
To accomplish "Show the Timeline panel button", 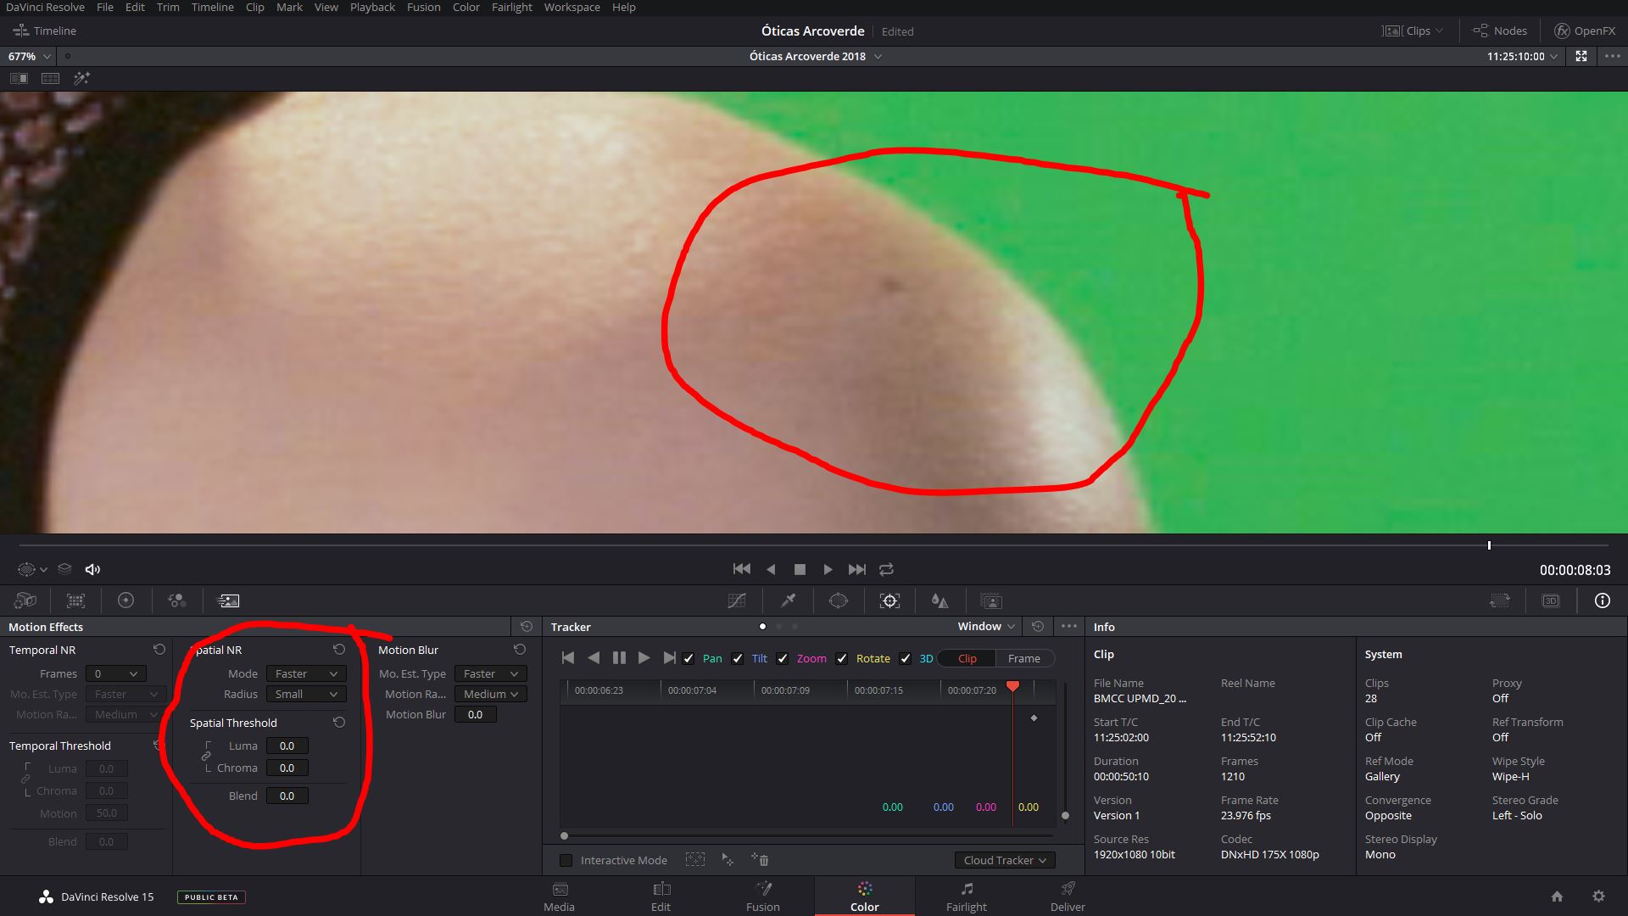I will point(45,31).
